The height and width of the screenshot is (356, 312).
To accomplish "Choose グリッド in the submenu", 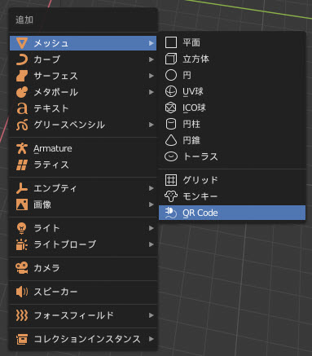I will tap(232, 180).
